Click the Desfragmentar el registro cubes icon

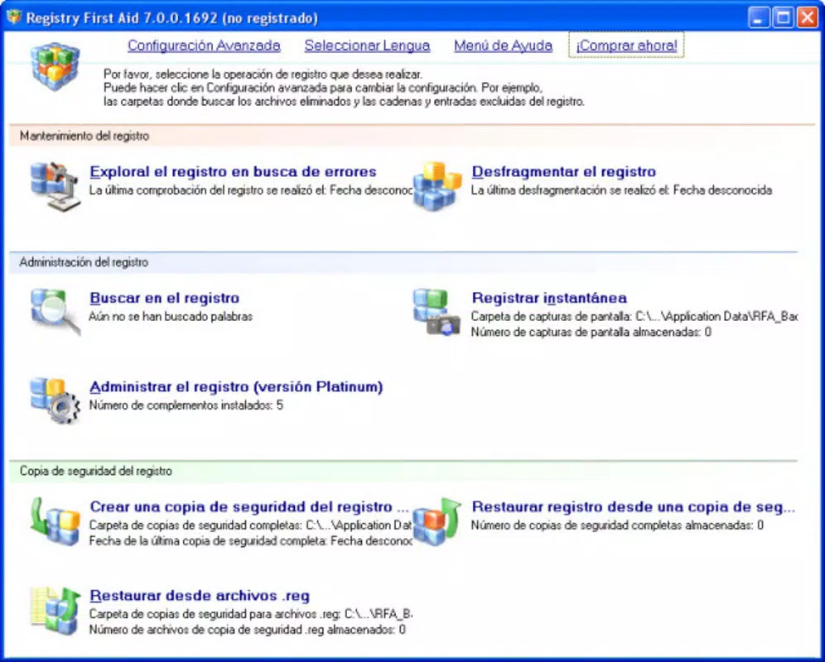(437, 186)
